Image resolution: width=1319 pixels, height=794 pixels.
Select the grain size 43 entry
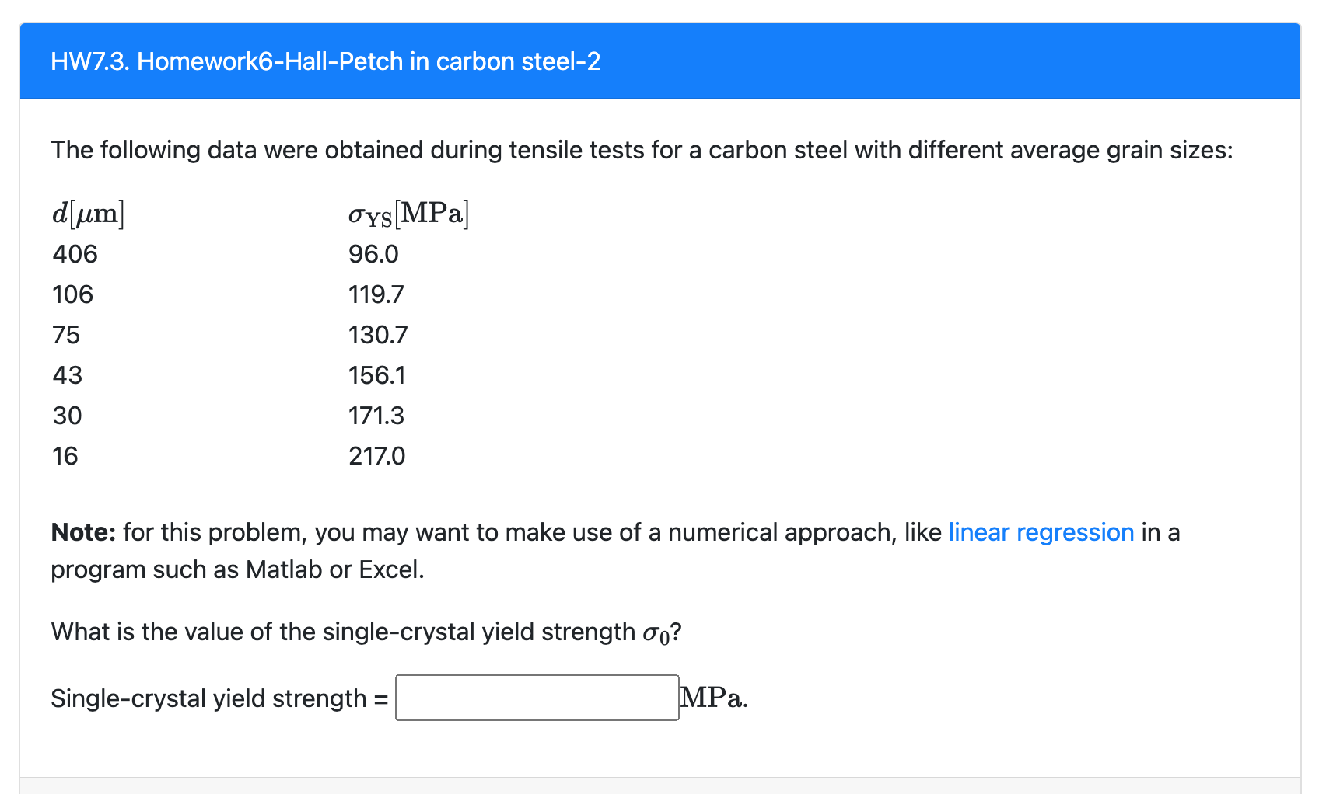(x=66, y=375)
